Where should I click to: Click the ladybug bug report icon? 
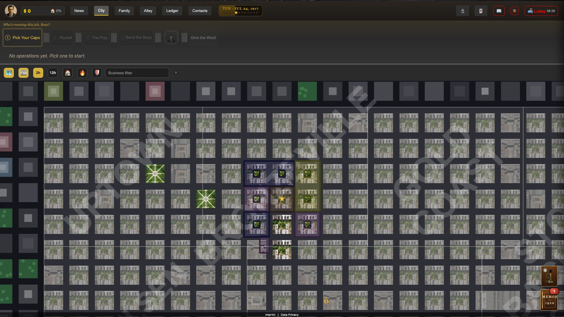point(515,11)
